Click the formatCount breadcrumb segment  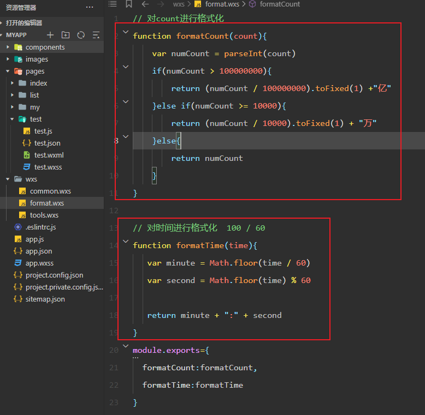(280, 4)
